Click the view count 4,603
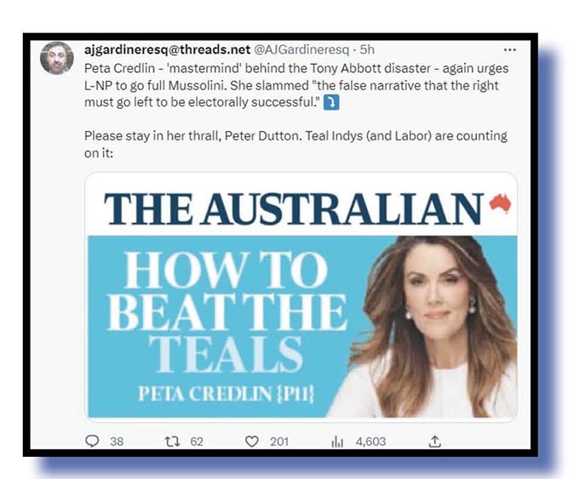 370,442
